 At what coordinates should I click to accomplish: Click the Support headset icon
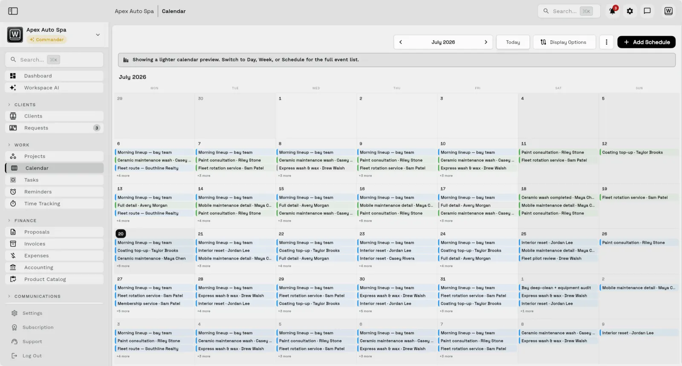pos(14,342)
